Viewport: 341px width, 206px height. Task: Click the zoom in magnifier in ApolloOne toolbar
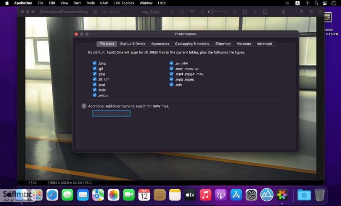click(235, 12)
